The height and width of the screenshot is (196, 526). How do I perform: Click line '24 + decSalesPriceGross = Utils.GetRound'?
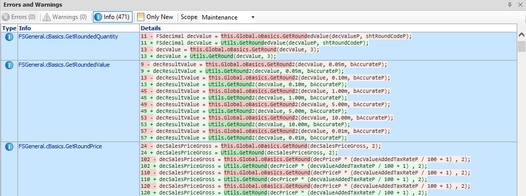tap(239, 152)
